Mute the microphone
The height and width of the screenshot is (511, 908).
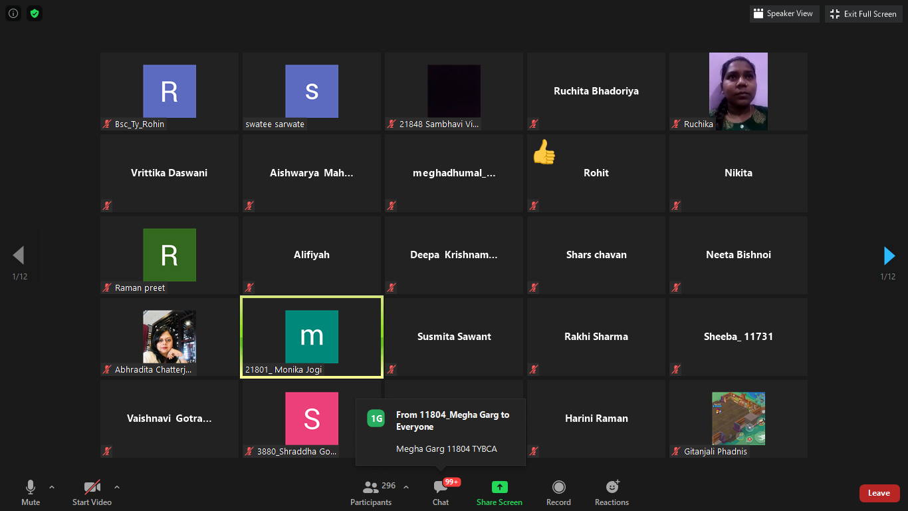(31, 493)
